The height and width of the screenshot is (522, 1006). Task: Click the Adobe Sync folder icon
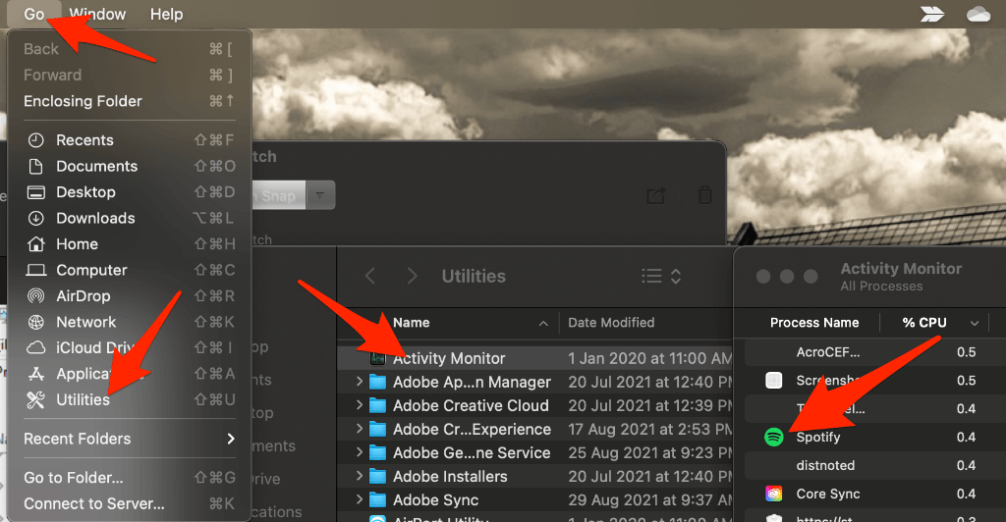pyautogui.click(x=378, y=500)
